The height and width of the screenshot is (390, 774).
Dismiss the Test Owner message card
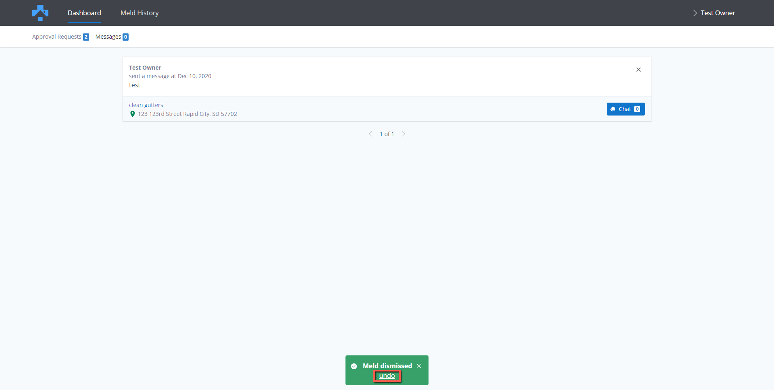coord(639,70)
